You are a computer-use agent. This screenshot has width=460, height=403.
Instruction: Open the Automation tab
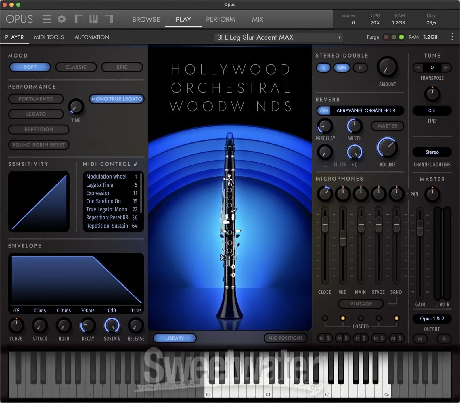(92, 37)
